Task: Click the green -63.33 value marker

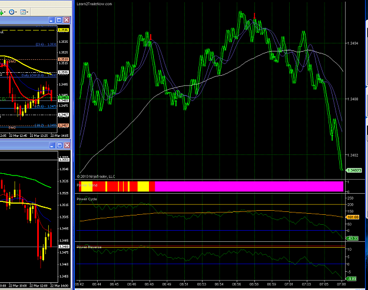Action: pos(353,238)
